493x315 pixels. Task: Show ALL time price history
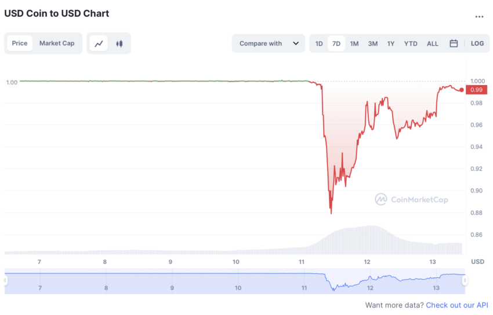(432, 43)
